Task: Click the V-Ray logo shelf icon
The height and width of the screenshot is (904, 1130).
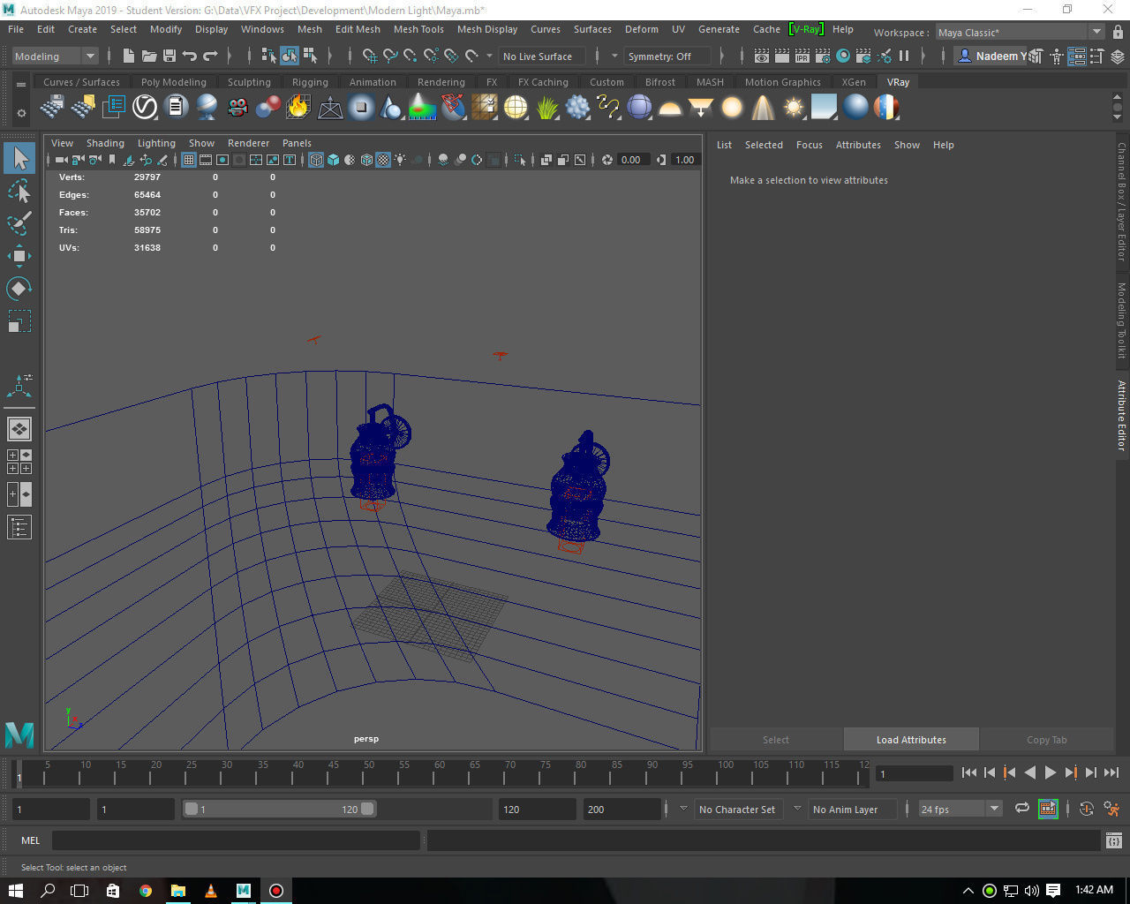Action: click(x=145, y=108)
